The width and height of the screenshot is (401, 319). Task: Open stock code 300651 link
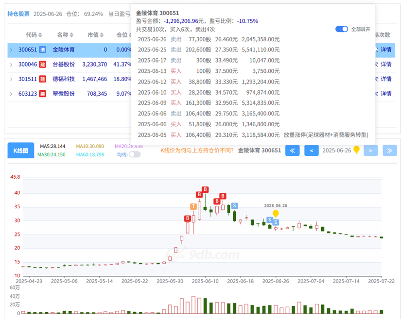pyautogui.click(x=28, y=50)
